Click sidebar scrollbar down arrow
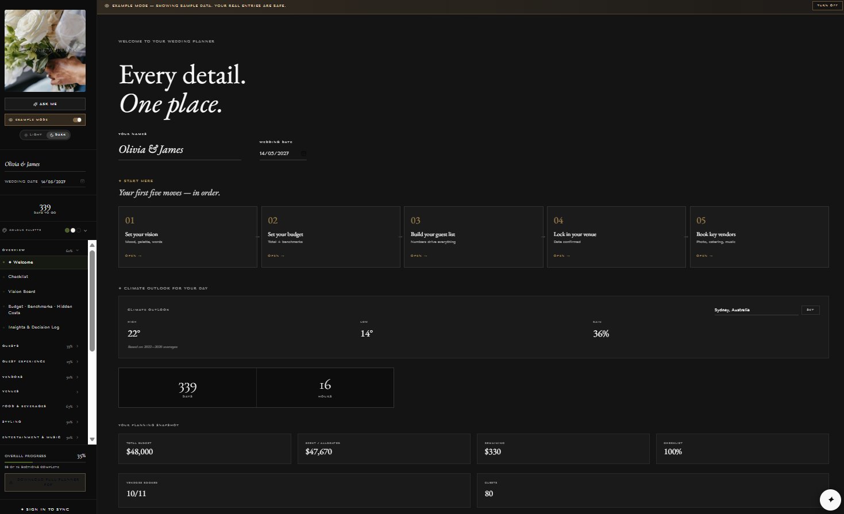 point(92,439)
